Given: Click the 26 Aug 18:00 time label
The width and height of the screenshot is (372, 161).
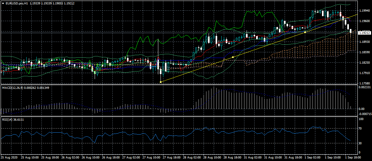Looking at the screenshot, I should pyautogui.click(x=111, y=157).
